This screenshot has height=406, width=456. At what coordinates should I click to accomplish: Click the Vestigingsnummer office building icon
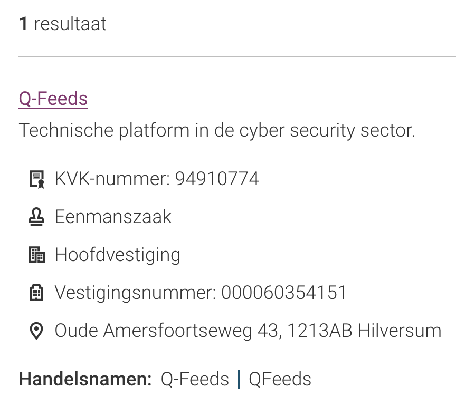coord(36,293)
